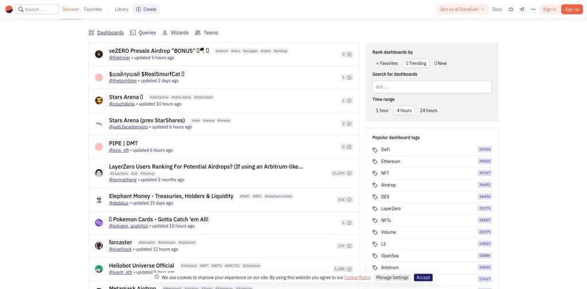The width and height of the screenshot is (587, 289).
Task: Star the LayerZero Users Ranking dashboard
Action: coord(349,173)
